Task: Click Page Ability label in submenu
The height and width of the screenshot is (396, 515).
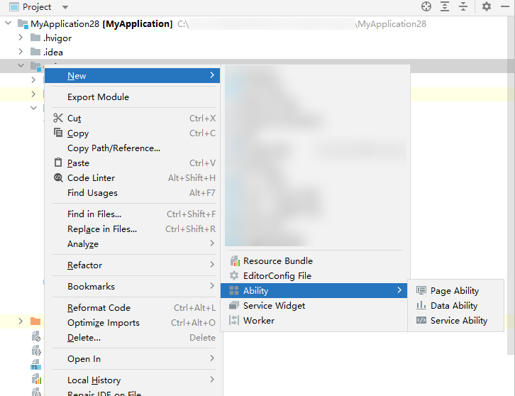Action: [455, 291]
